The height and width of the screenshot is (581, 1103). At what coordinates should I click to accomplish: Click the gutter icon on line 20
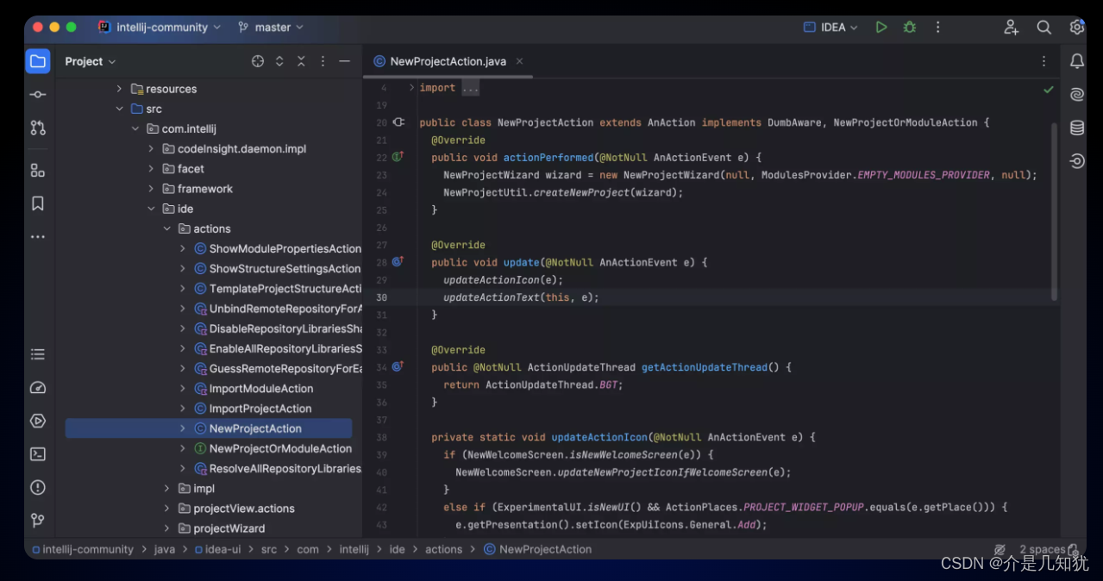398,122
